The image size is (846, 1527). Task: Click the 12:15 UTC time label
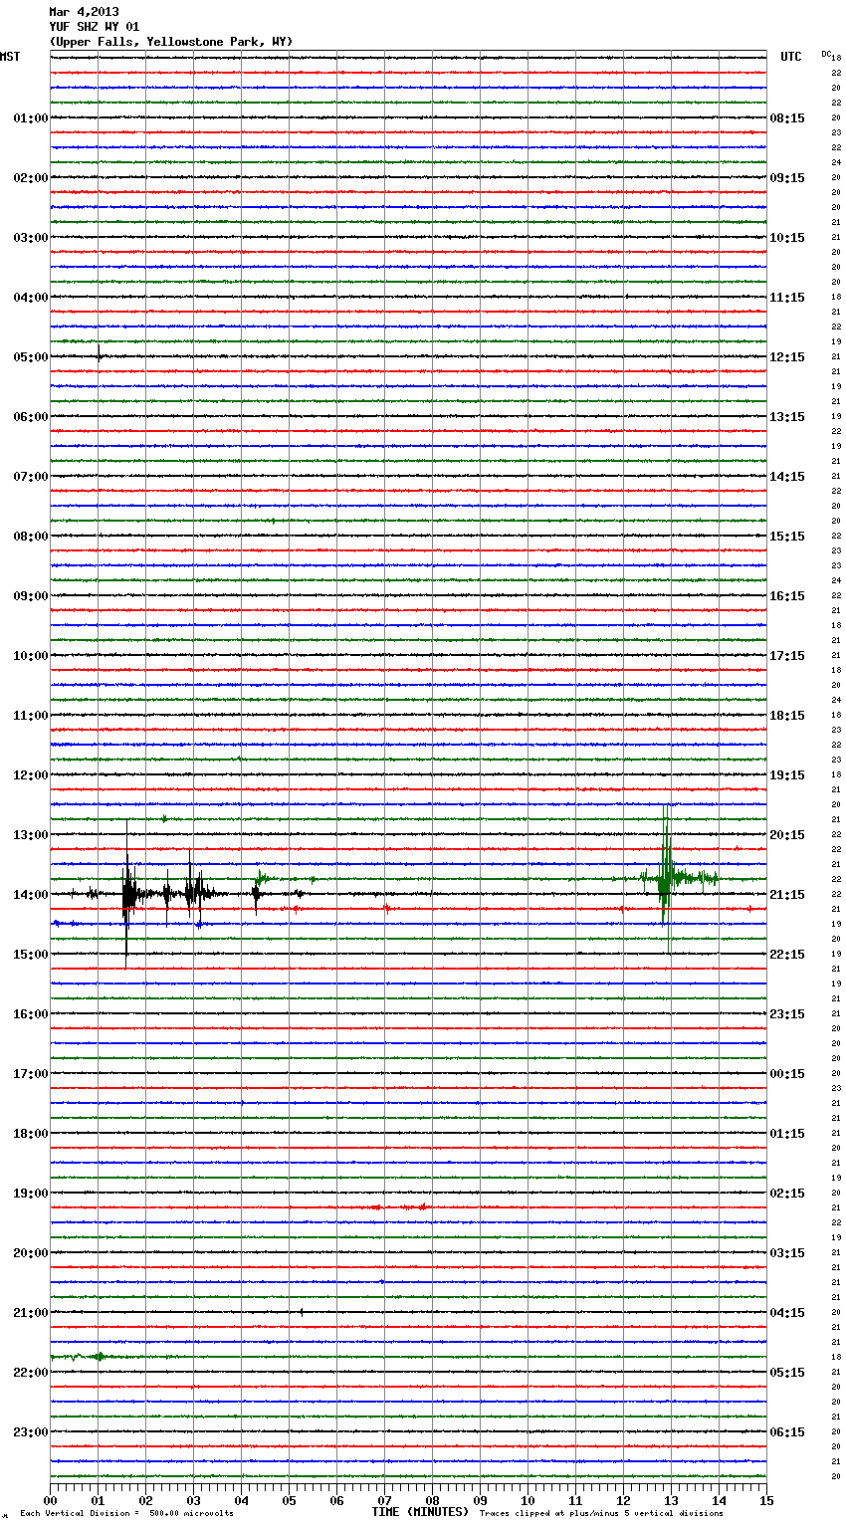(x=787, y=357)
